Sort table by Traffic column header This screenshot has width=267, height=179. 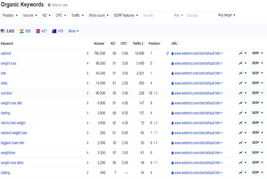(x=138, y=43)
